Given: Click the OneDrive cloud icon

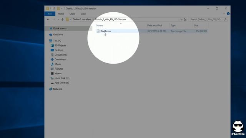Looking at the screenshot, I should [50, 34].
